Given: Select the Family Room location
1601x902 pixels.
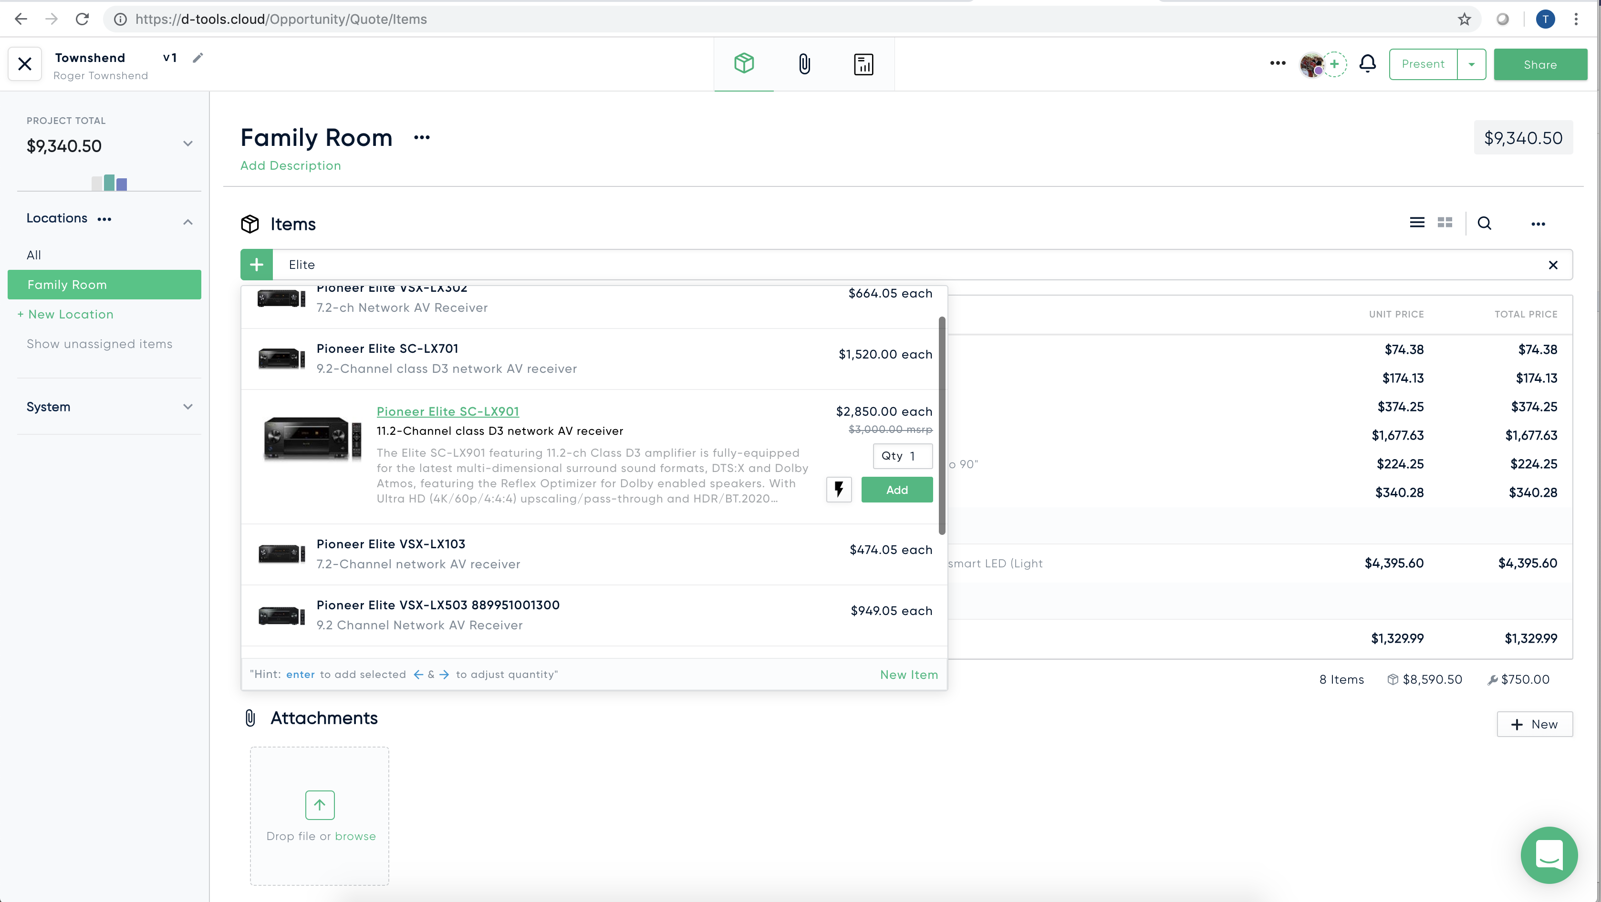Looking at the screenshot, I should tap(104, 285).
